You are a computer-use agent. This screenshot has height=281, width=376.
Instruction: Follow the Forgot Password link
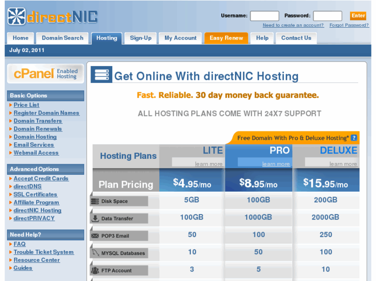click(x=349, y=25)
